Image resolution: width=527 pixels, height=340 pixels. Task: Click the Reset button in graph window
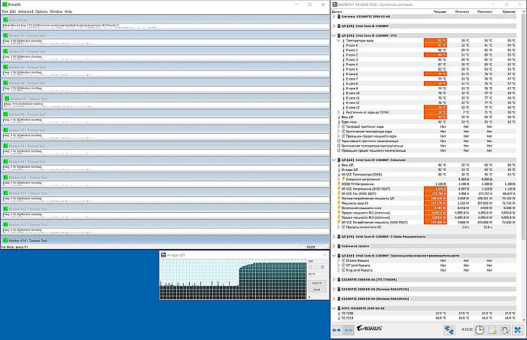pyautogui.click(x=317, y=290)
